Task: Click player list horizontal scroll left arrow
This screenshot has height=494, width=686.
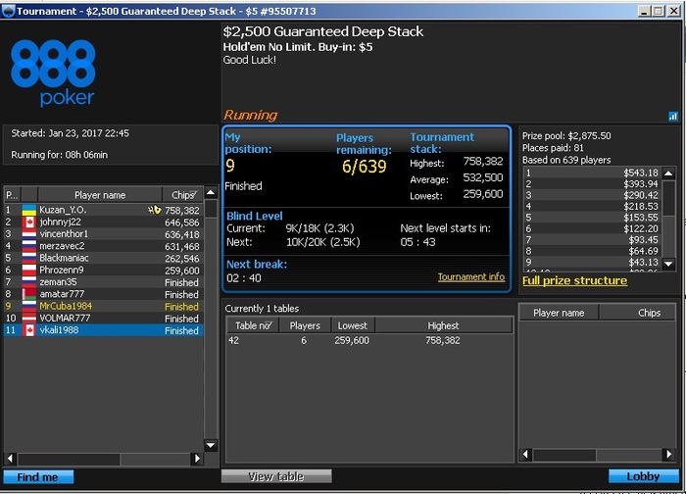Action: pos(10,459)
